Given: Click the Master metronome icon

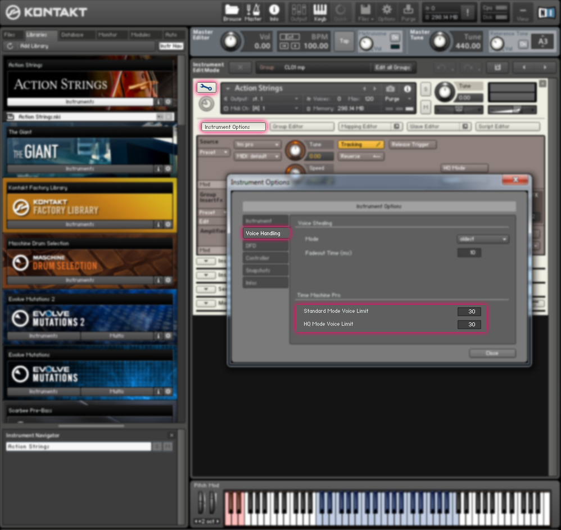Looking at the screenshot, I should click(x=253, y=12).
